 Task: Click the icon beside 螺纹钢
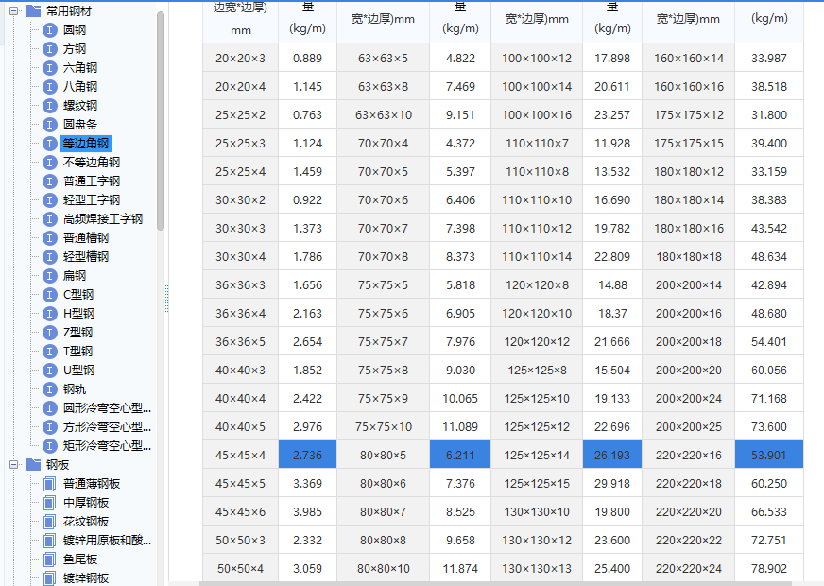[49, 106]
